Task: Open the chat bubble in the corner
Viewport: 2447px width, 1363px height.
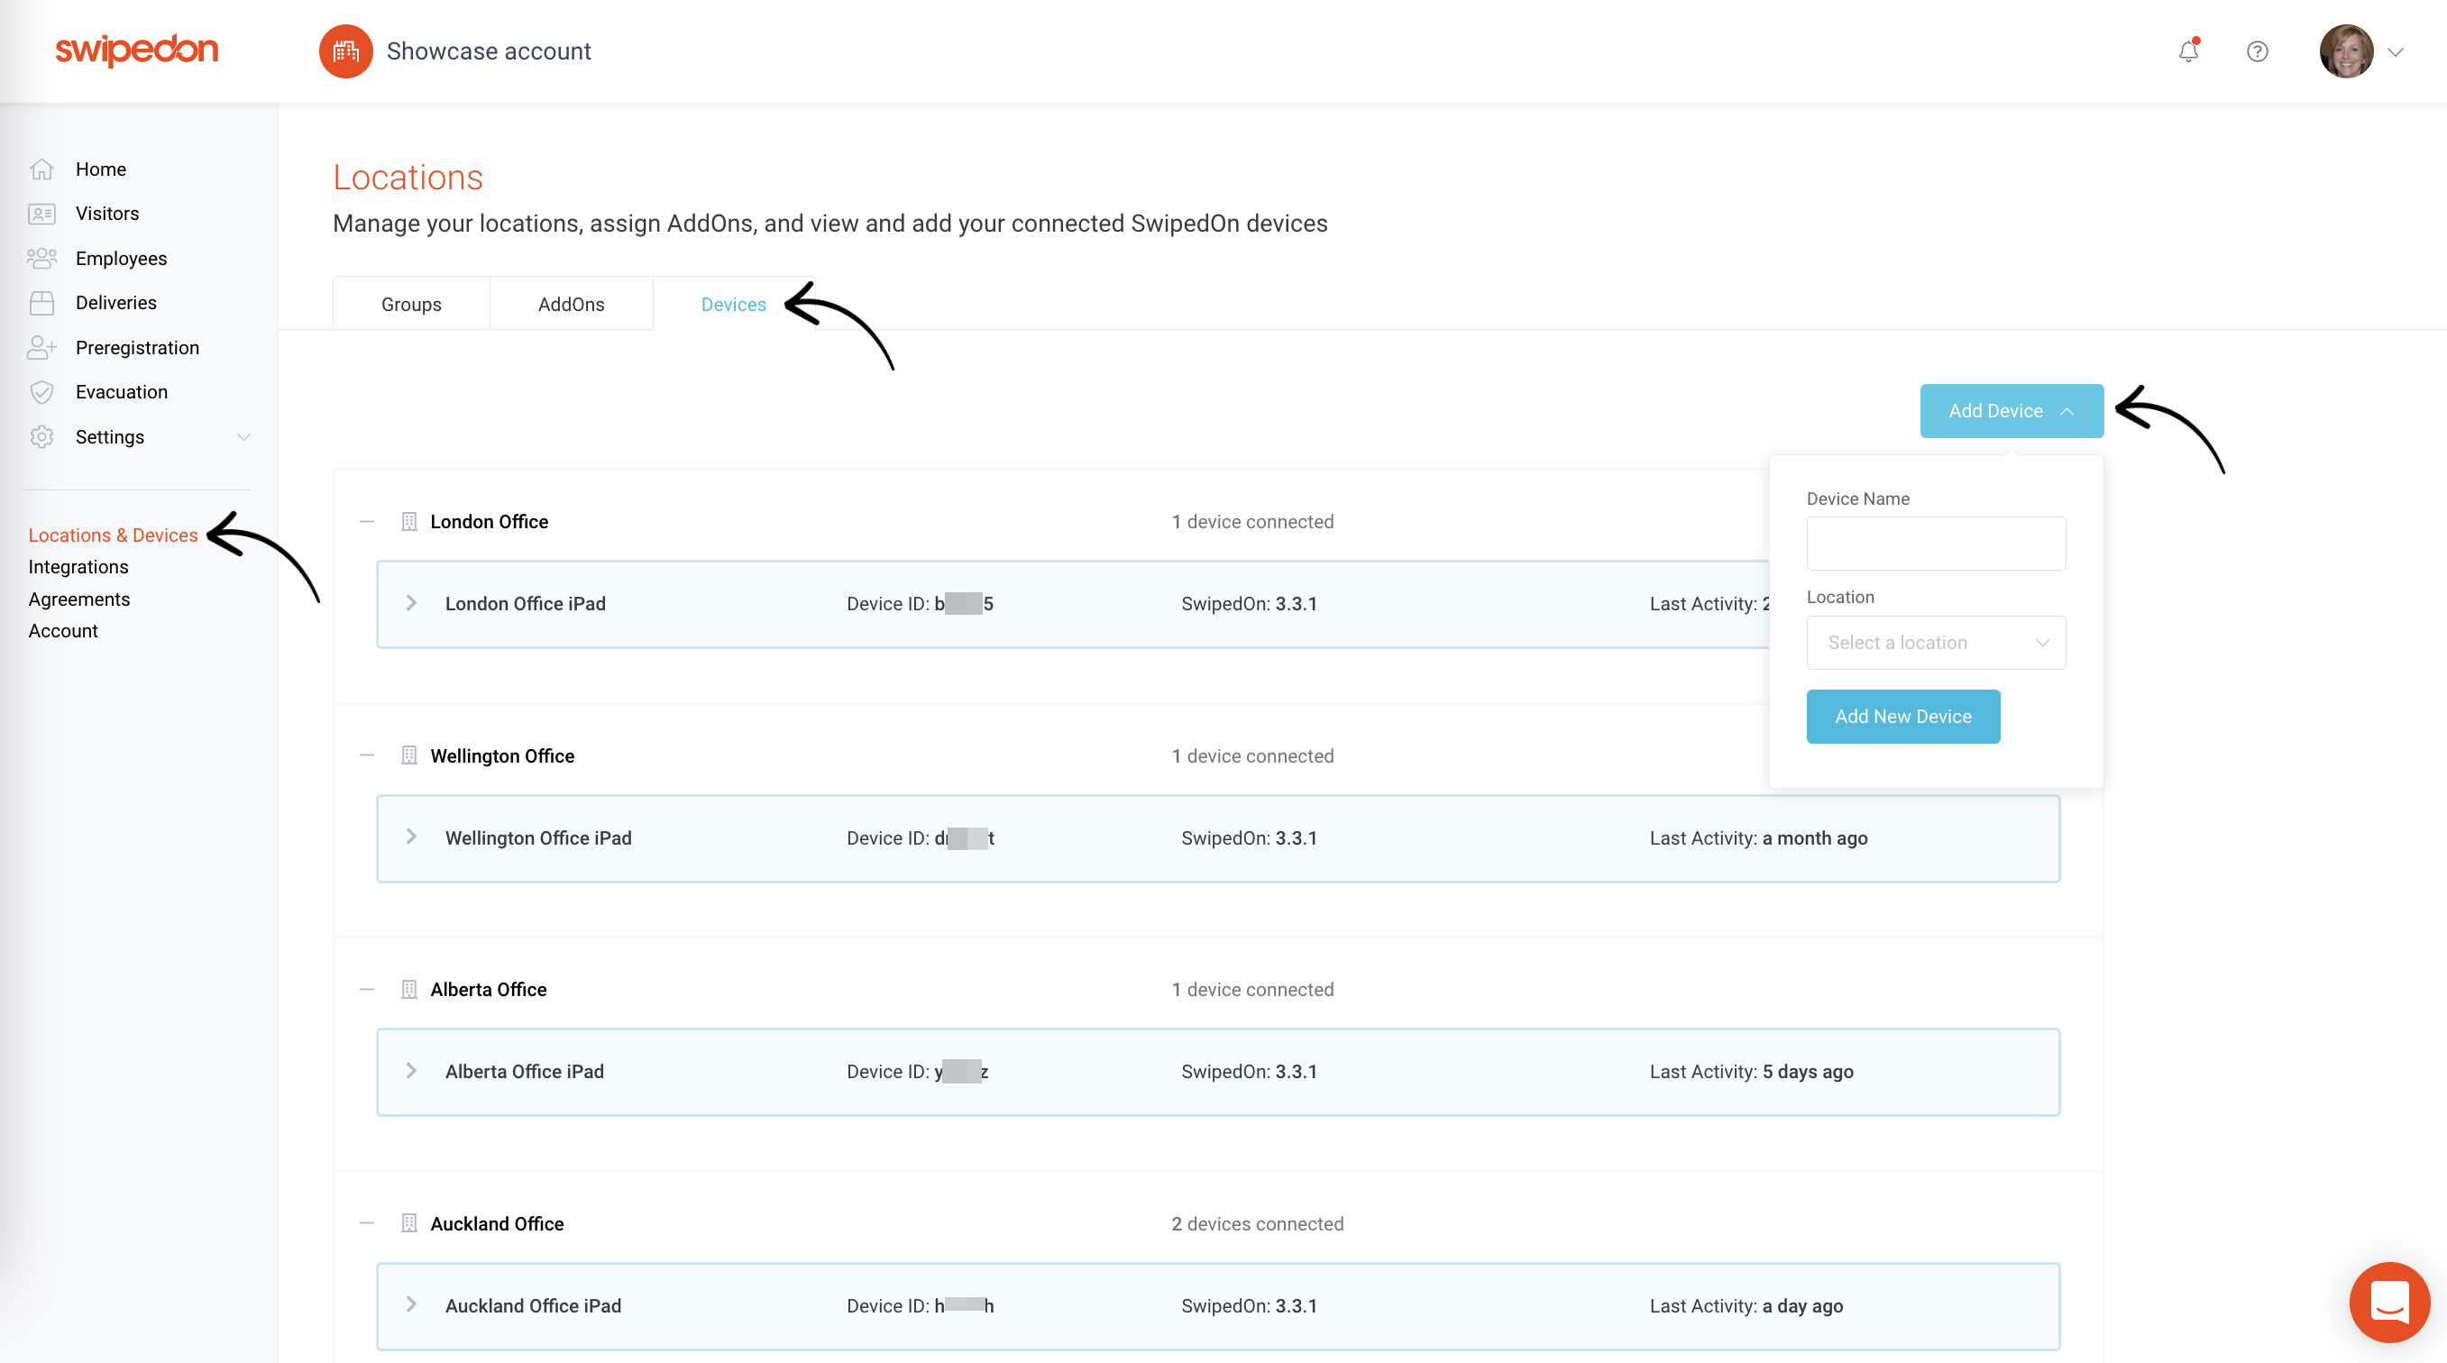Action: (2390, 1303)
